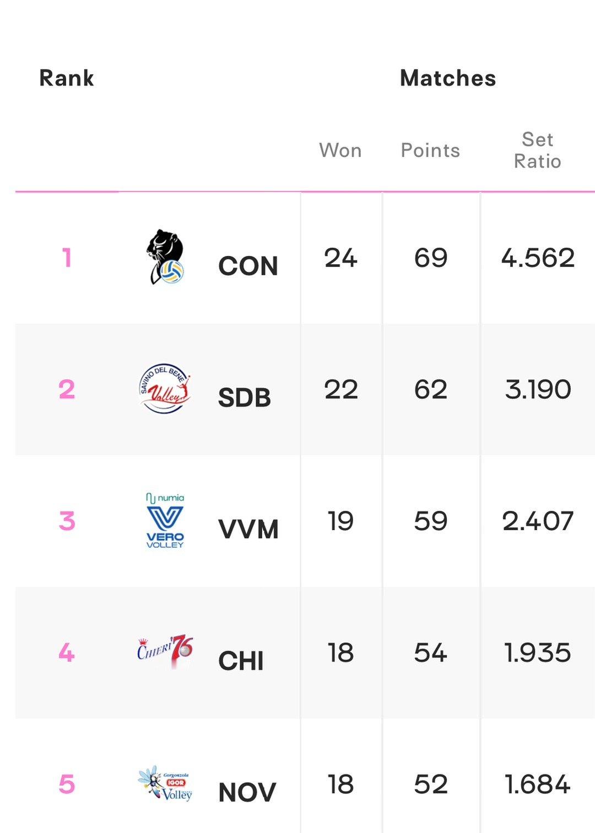The width and height of the screenshot is (595, 833).
Task: Select VVM's 19 matches won cell
Action: point(340,521)
